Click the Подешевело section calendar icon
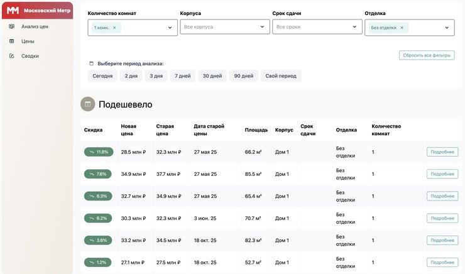Screen dimensions: 465x274 pyautogui.click(x=87, y=104)
